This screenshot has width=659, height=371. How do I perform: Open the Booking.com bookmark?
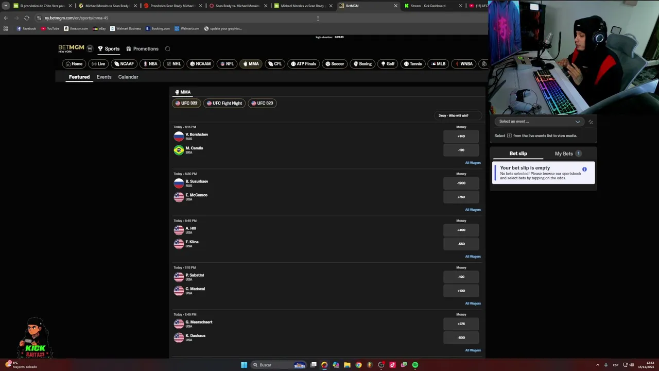coord(158,28)
